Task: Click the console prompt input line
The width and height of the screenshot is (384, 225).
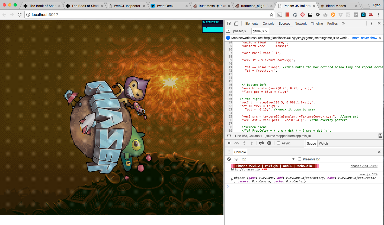Action: 304,186
